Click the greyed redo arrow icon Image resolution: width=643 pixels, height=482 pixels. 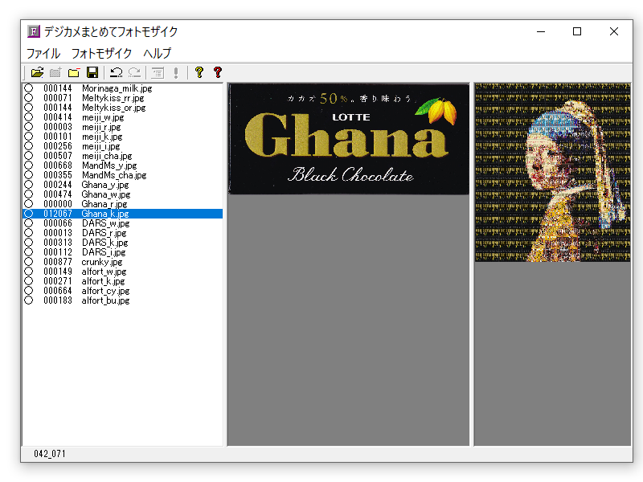click(134, 72)
